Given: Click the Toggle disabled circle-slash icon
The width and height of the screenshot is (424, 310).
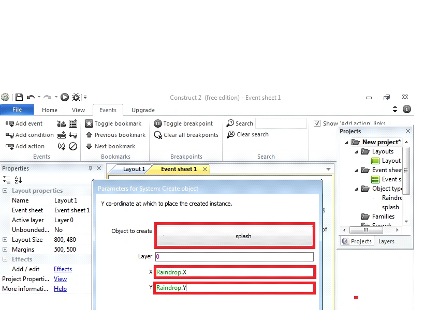Looking at the screenshot, I should click(73, 146).
